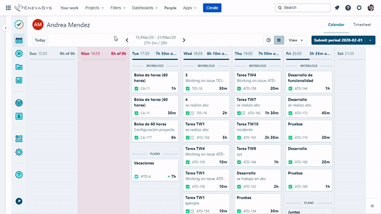The width and height of the screenshot is (381, 214).
Task: Open the settings gear in top bar
Action: pyautogui.click(x=359, y=8)
